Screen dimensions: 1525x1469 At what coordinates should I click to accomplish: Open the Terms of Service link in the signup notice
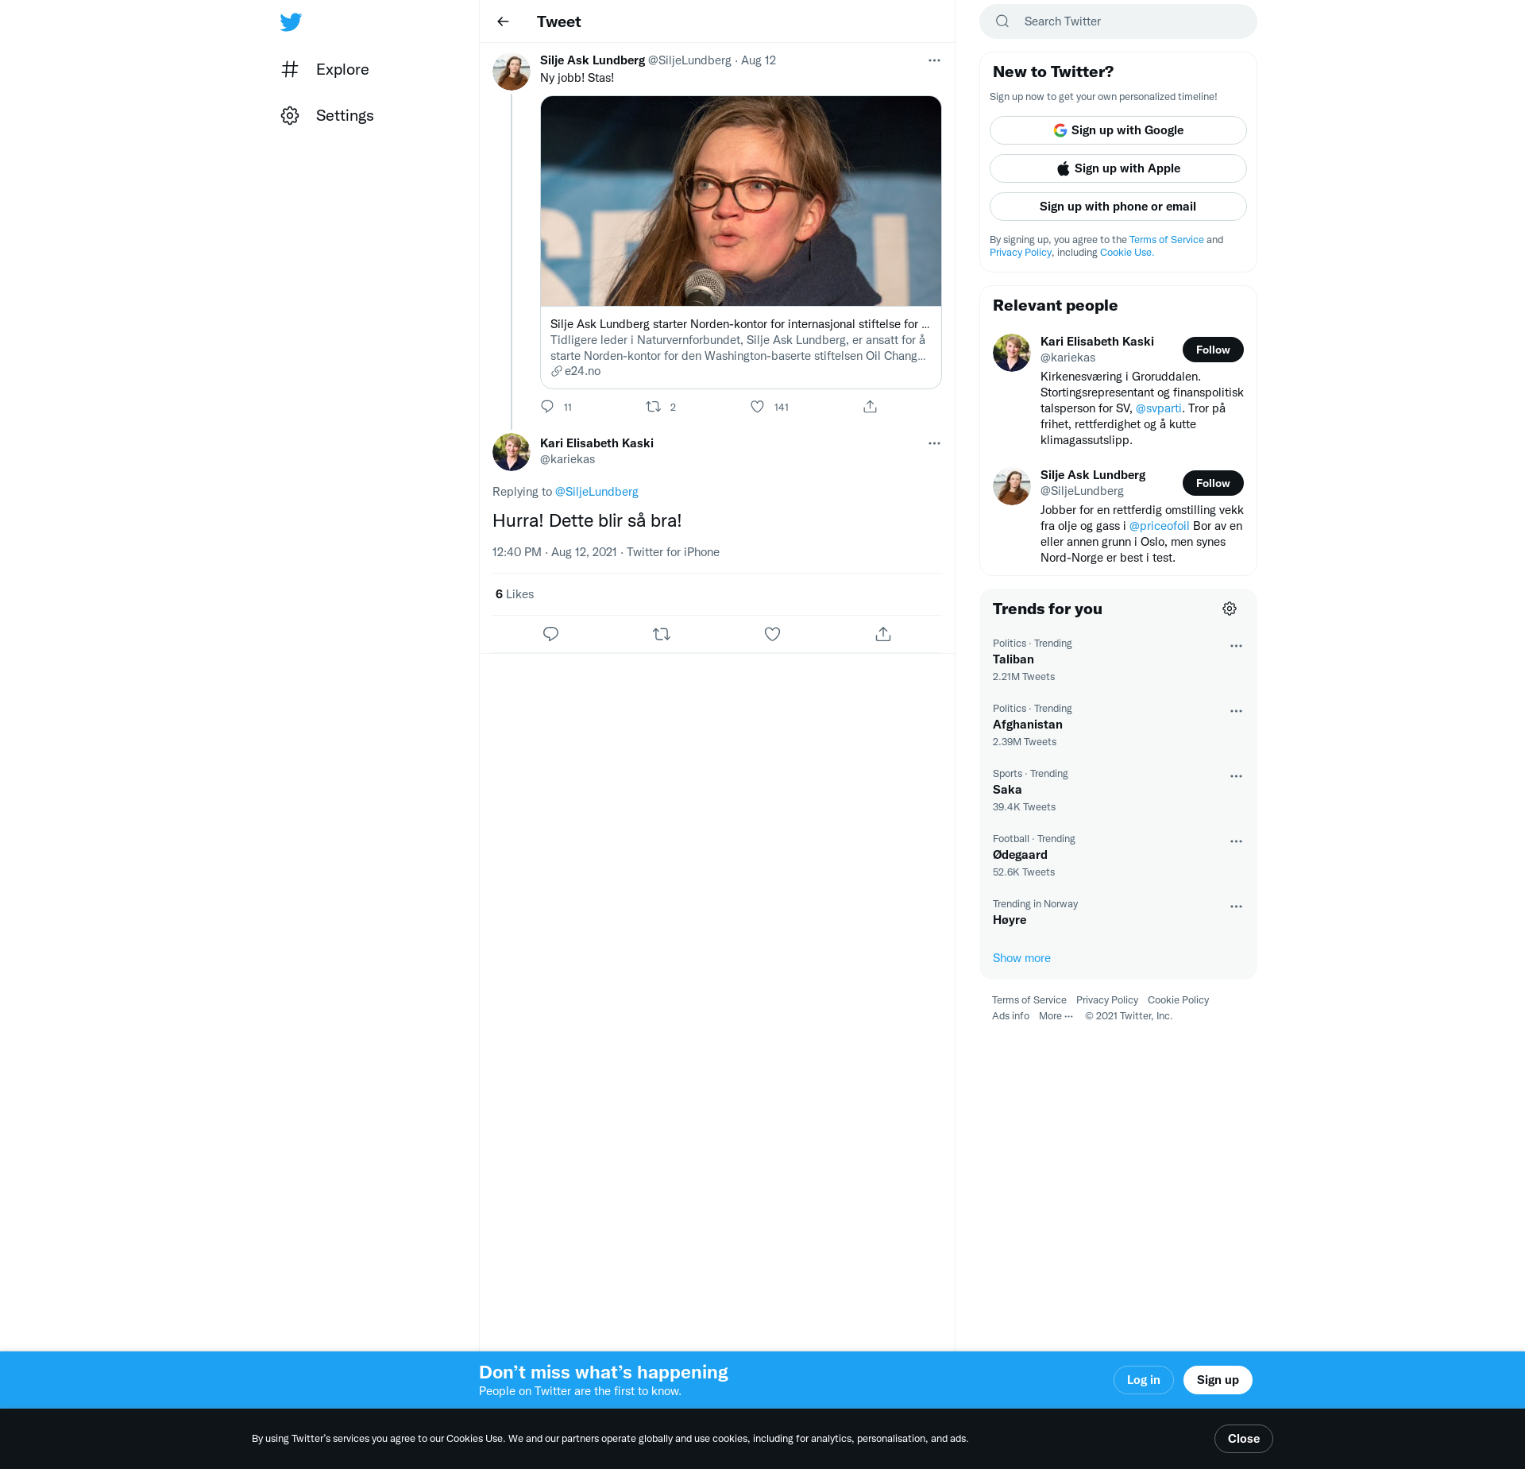tap(1166, 240)
